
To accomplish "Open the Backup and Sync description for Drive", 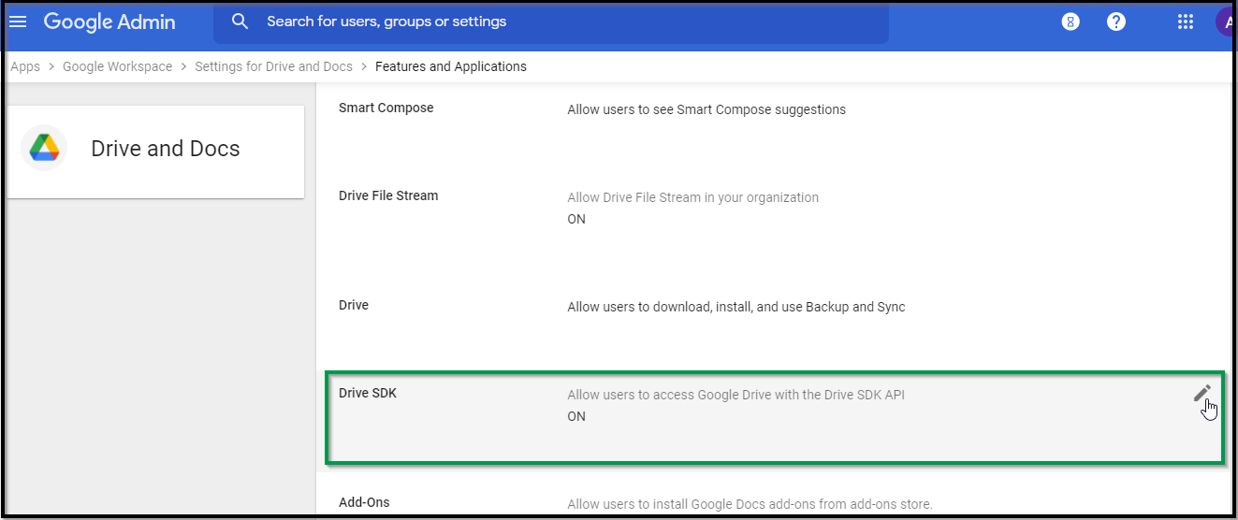I will pos(736,307).
